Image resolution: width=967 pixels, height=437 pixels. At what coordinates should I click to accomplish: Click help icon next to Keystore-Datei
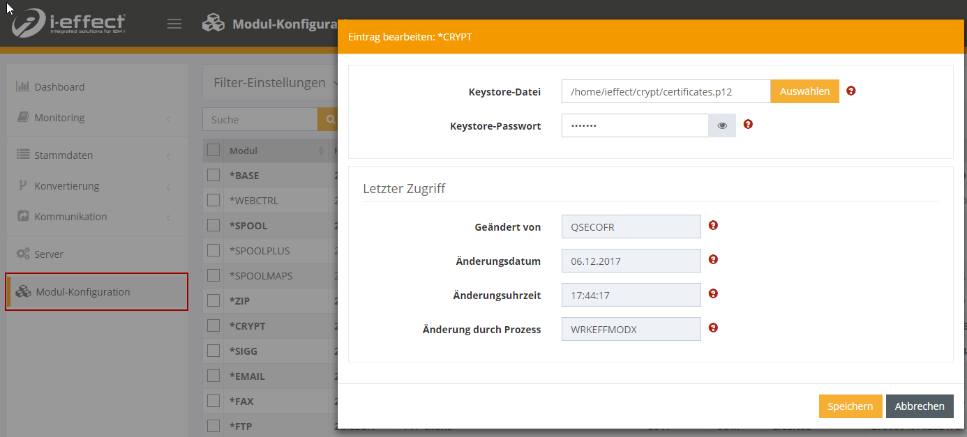(x=850, y=91)
